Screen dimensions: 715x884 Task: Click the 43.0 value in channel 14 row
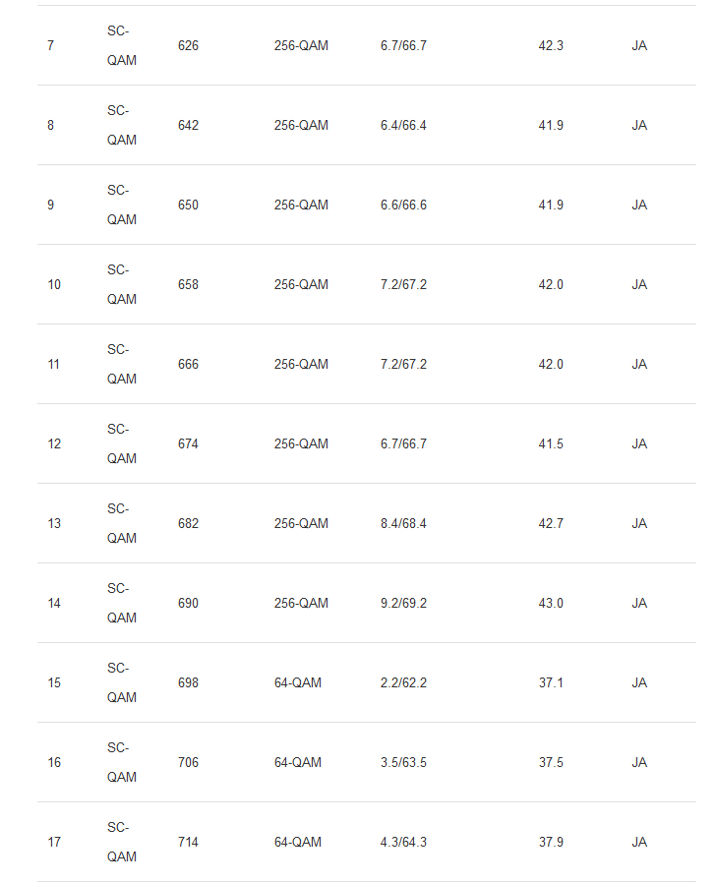[x=551, y=604]
